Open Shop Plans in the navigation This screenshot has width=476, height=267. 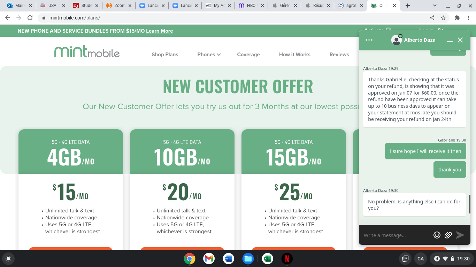[x=165, y=55]
